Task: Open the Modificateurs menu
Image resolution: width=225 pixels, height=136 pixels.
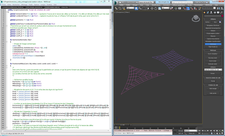Action: coord(156,5)
